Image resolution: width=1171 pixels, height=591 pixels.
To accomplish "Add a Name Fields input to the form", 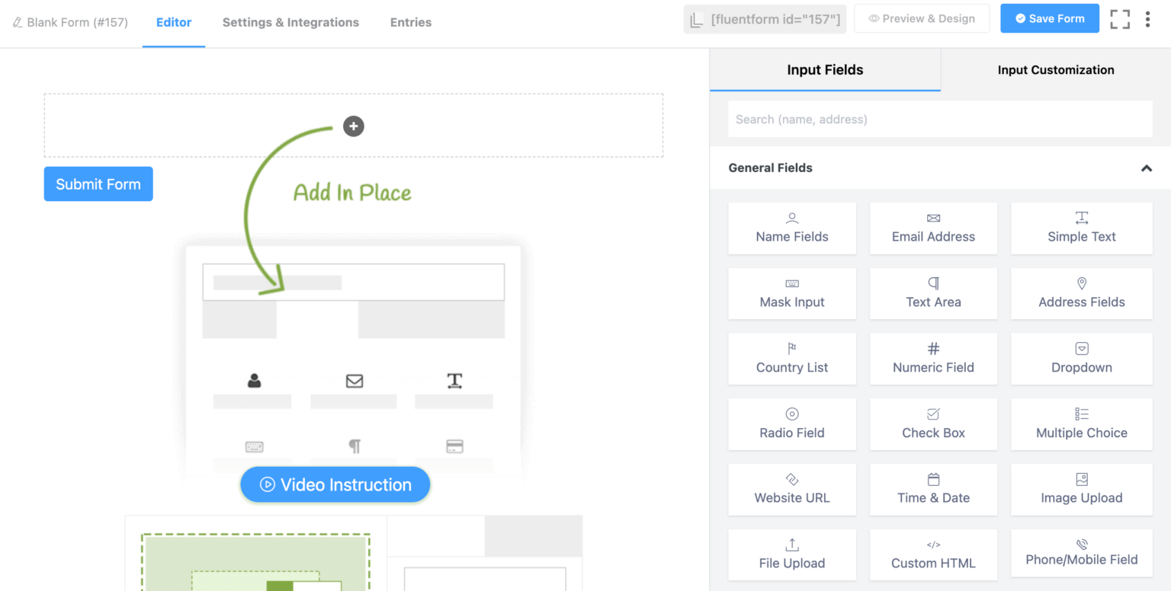I will tap(792, 228).
